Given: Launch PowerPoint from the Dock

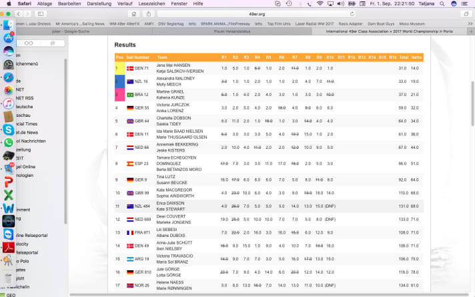Looking at the screenshot, I should 8,182.
